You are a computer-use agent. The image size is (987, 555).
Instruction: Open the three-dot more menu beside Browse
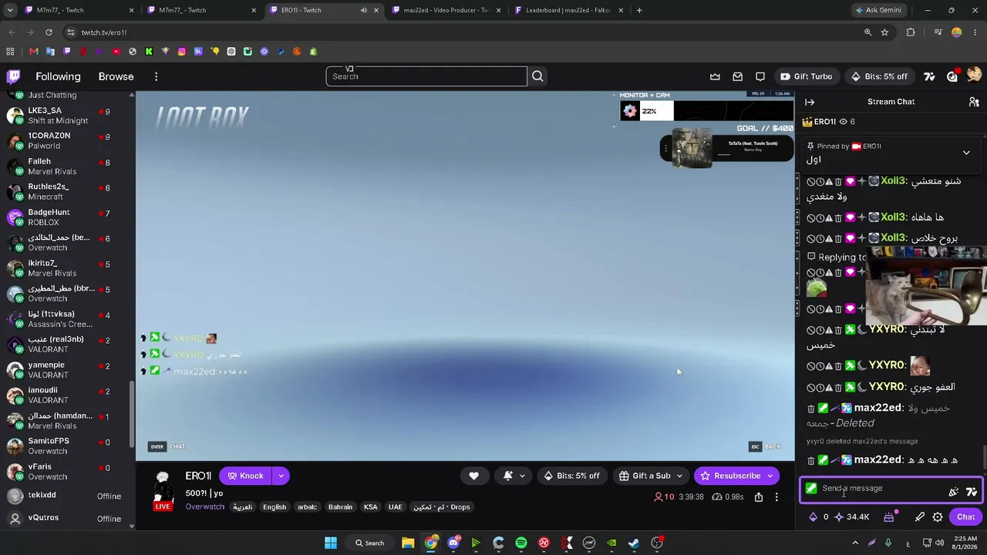(156, 76)
